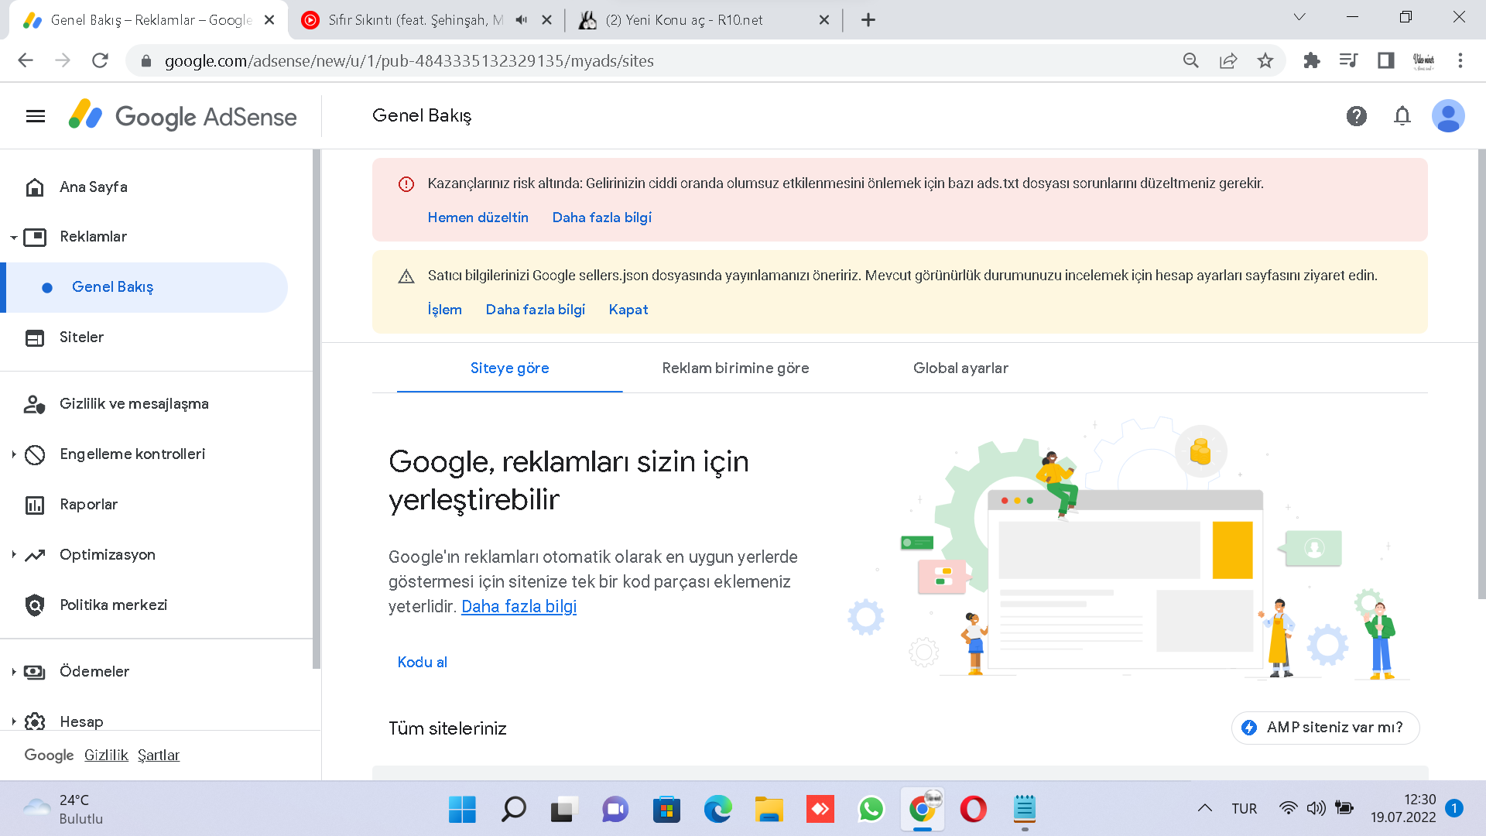Open Opera browser from the taskbar

click(x=973, y=810)
